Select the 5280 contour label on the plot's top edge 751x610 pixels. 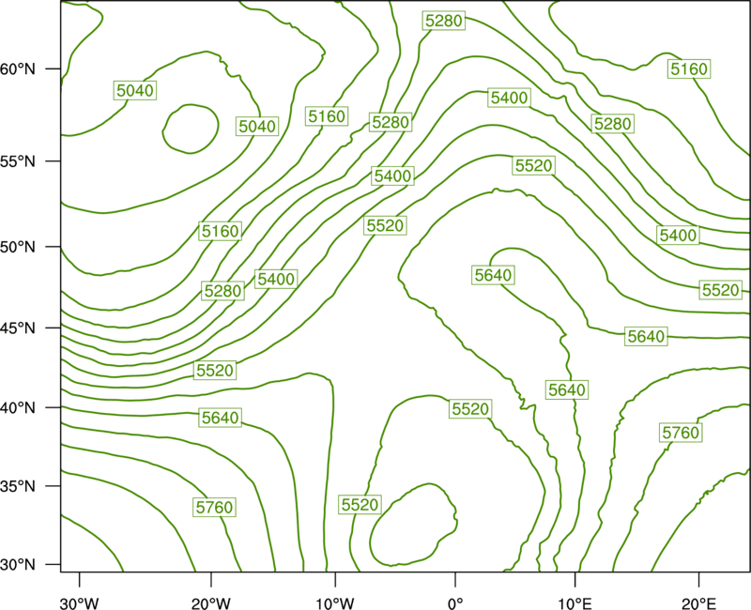pos(444,21)
